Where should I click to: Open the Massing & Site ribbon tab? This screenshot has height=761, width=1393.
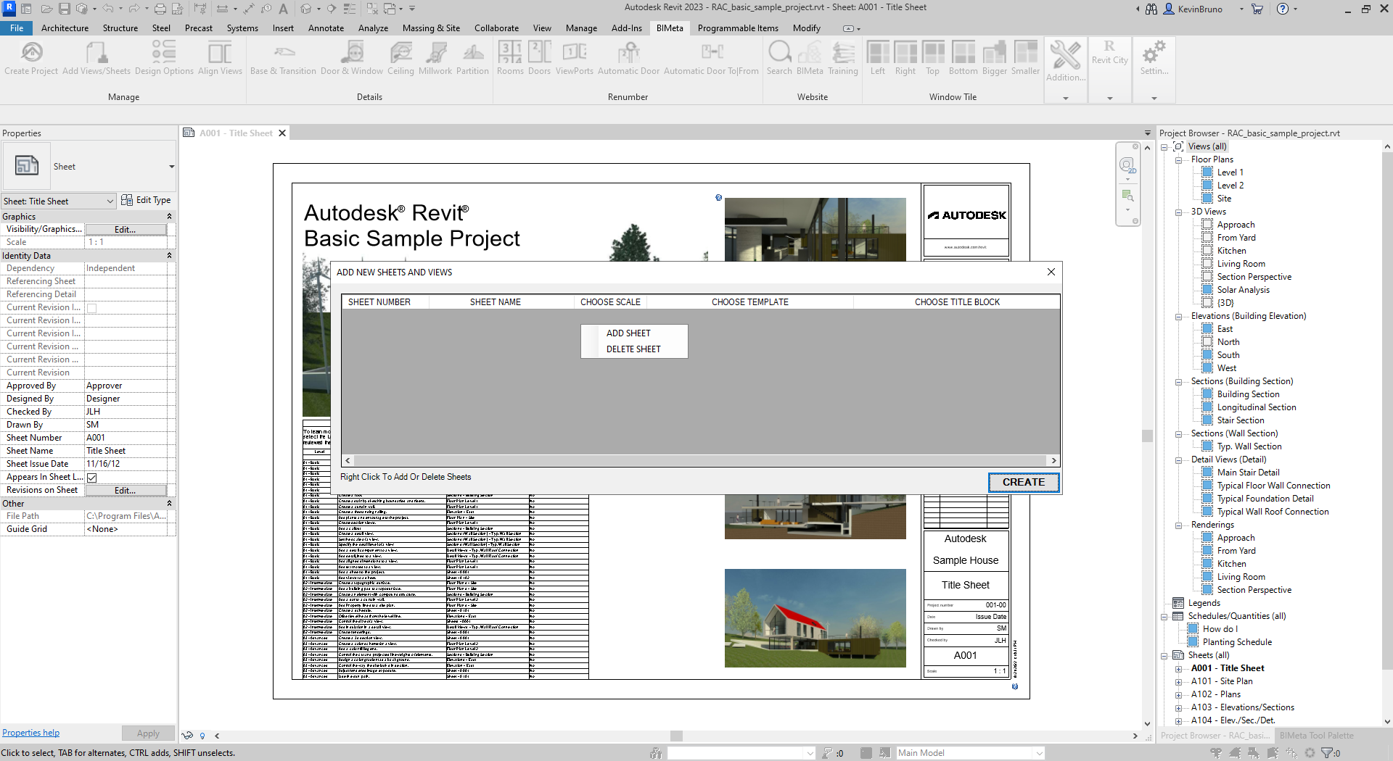(431, 28)
